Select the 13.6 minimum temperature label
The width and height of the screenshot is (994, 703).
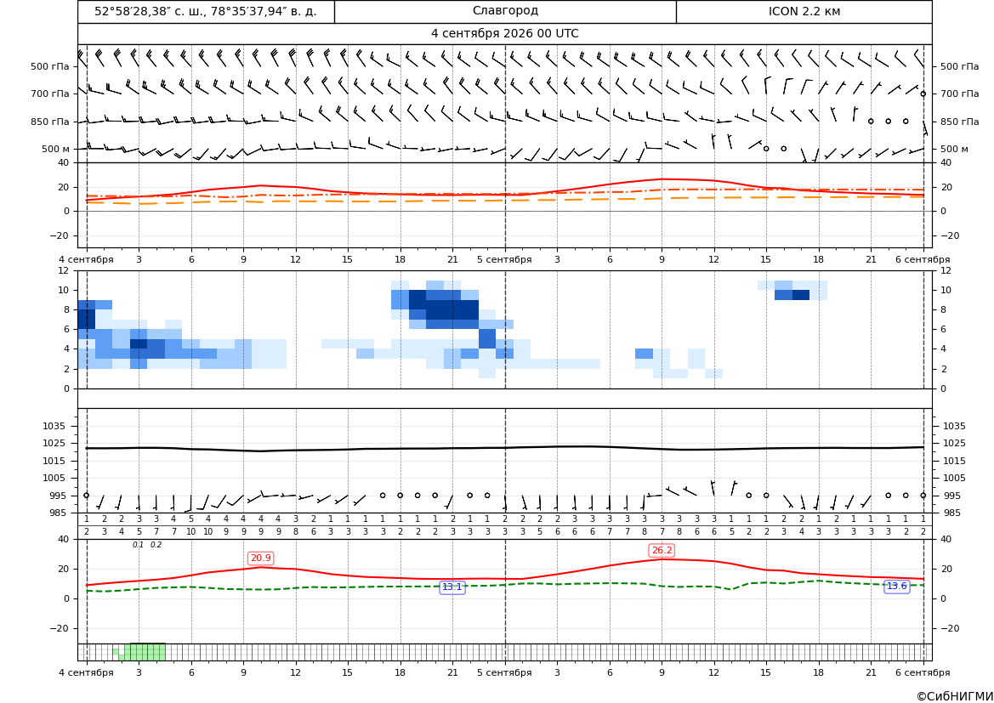click(896, 587)
